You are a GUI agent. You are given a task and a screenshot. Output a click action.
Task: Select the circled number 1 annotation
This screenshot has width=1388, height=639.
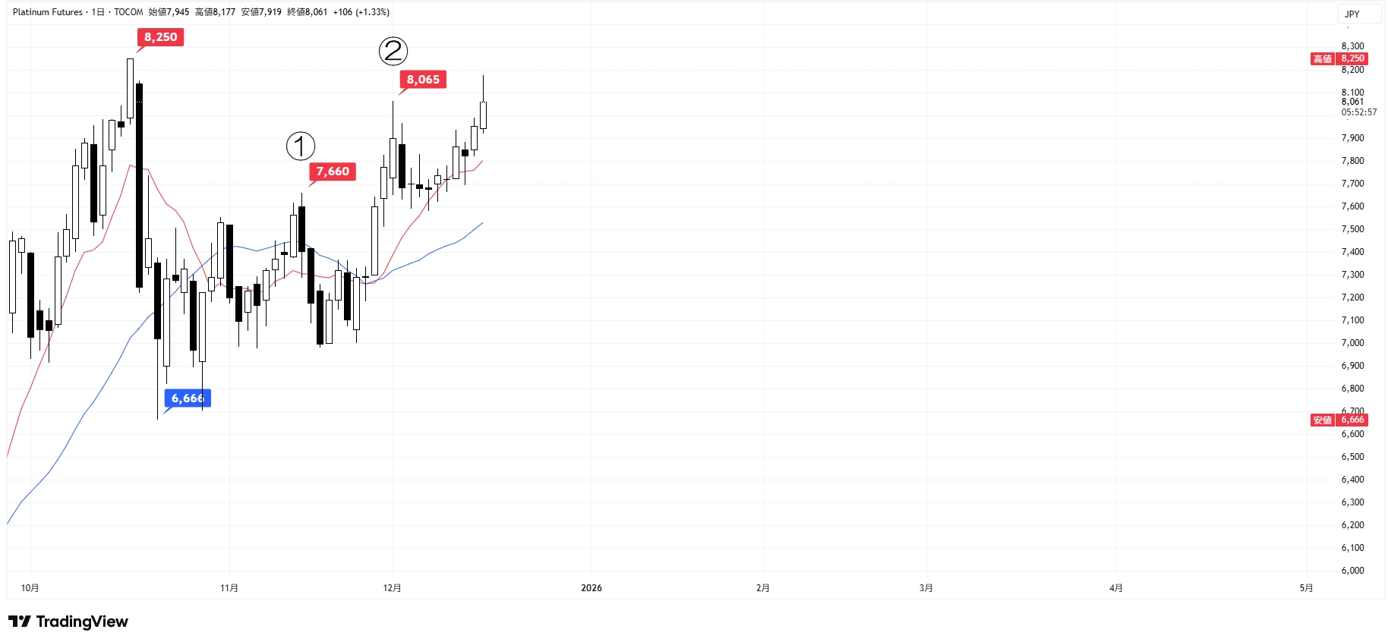coord(301,146)
